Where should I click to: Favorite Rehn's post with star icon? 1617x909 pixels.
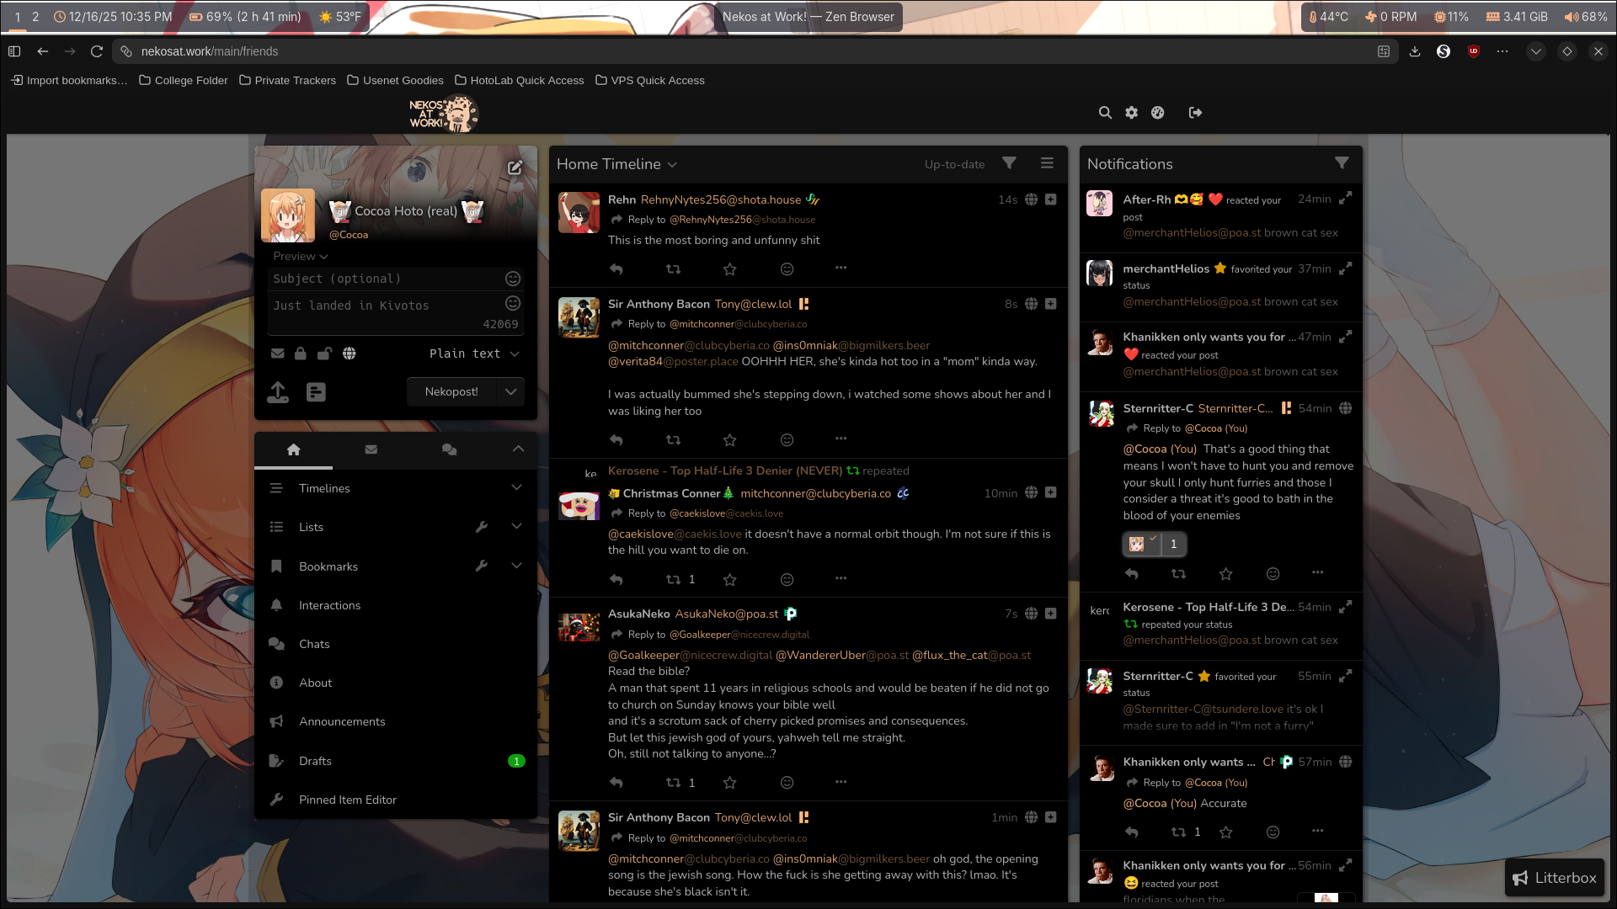pos(729,269)
